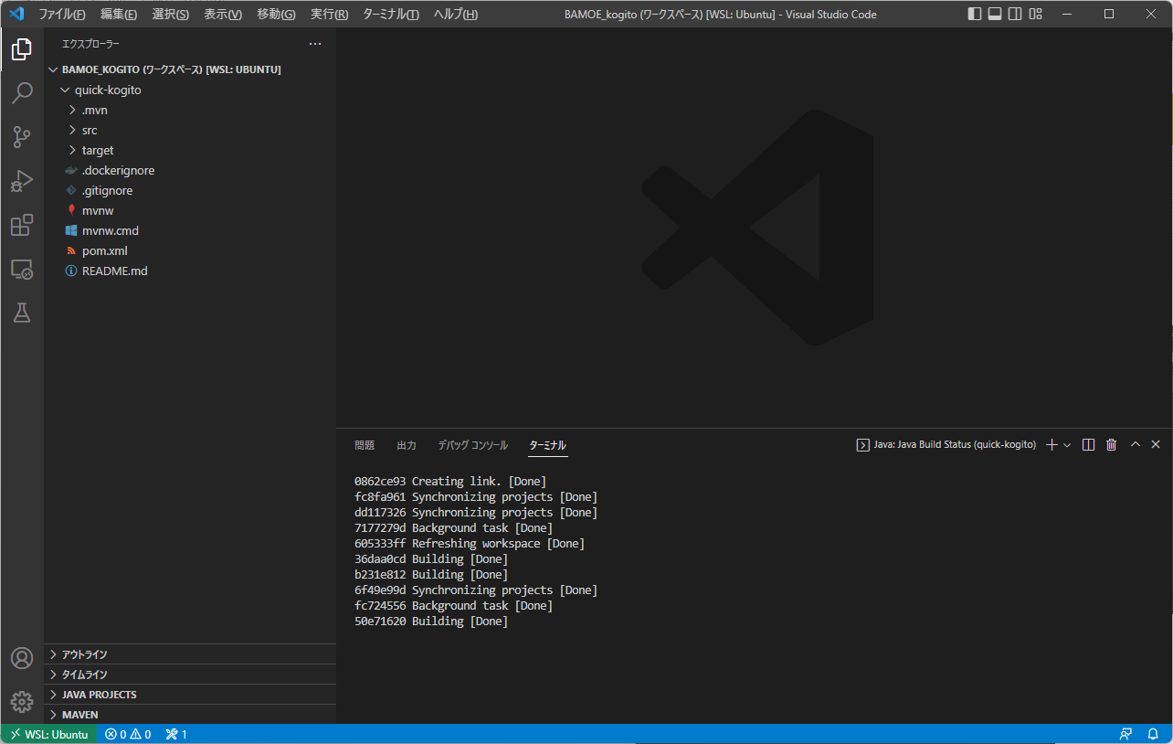The height and width of the screenshot is (744, 1173).
Task: Click the 'Refreshing workspace [Done]' terminal line
Action: (470, 544)
